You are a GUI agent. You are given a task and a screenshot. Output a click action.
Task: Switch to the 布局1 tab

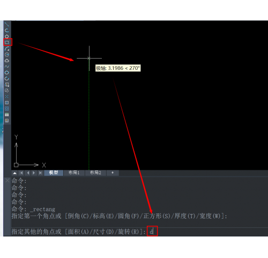74,173
